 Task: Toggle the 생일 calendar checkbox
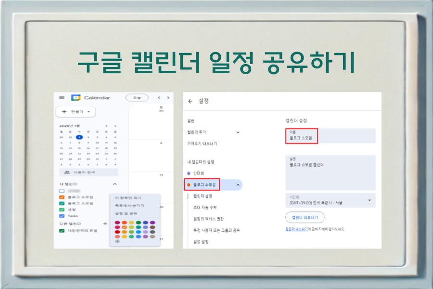tap(62, 210)
